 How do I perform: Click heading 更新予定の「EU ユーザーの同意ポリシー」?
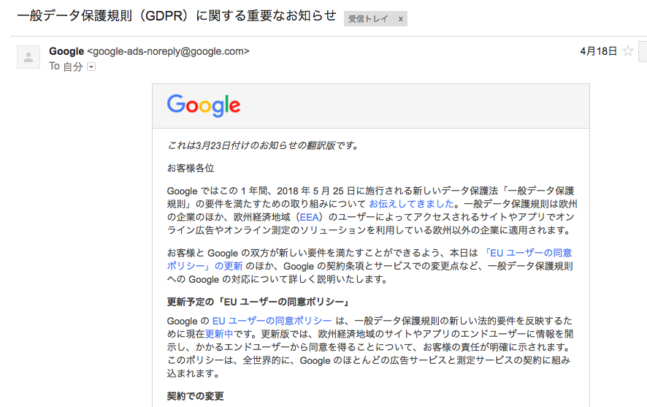pos(259,303)
